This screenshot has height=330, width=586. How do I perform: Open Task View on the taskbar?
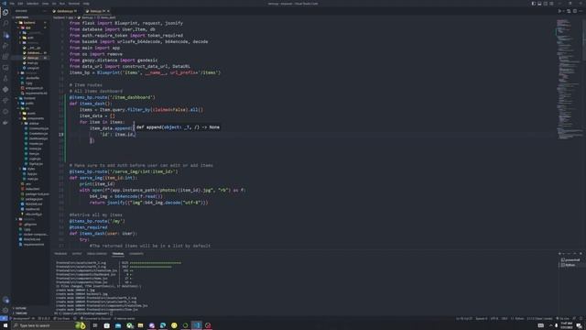(95, 325)
